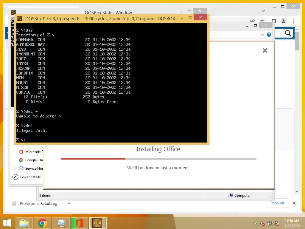Open Task Manager taskbar icon
The height and width of the screenshot is (229, 305).
point(61,223)
